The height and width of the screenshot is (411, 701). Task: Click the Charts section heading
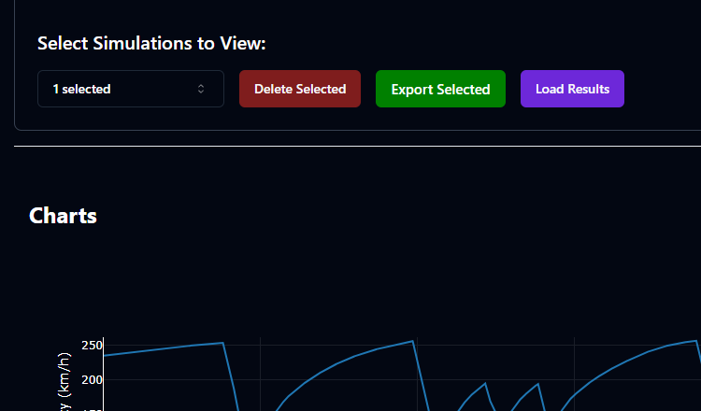[63, 216]
